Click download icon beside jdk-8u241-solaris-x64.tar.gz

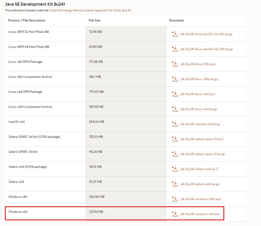(x=175, y=184)
